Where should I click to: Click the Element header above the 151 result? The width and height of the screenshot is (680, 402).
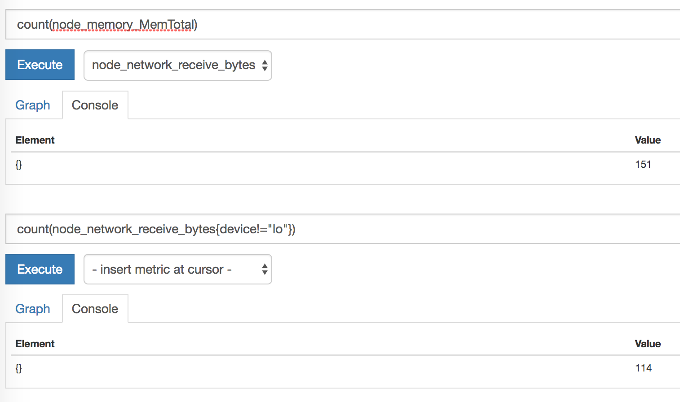pyautogui.click(x=35, y=140)
